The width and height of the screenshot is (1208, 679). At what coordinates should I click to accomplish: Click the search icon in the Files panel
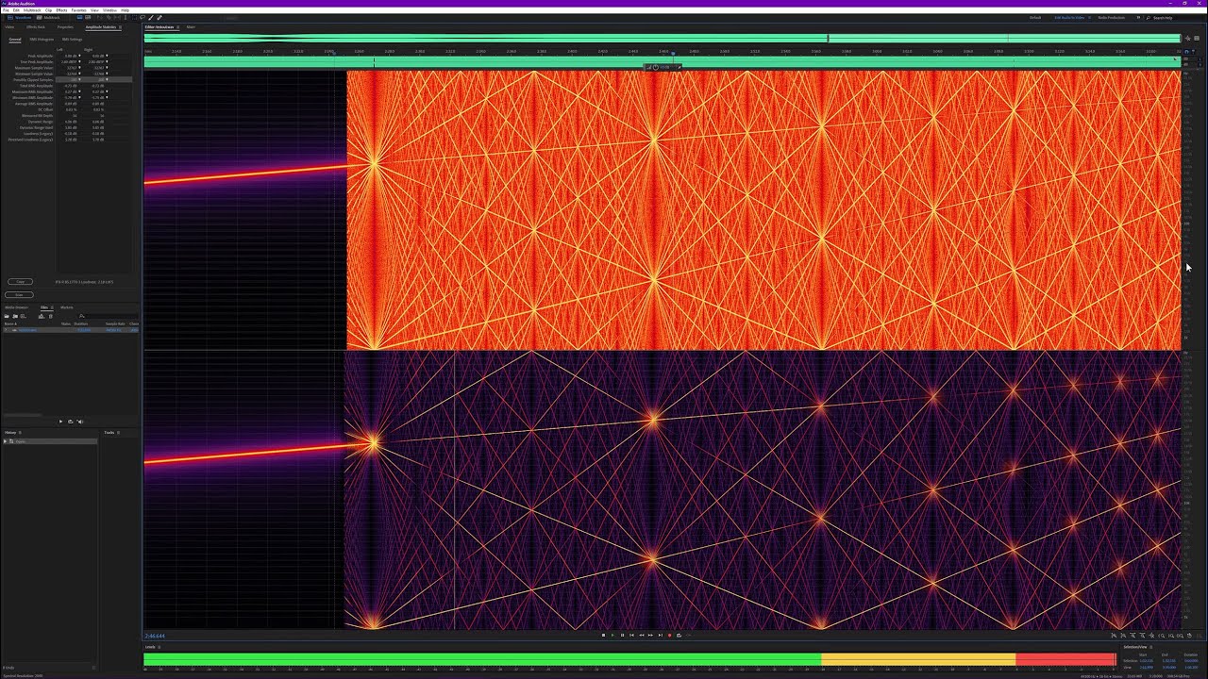pos(82,316)
